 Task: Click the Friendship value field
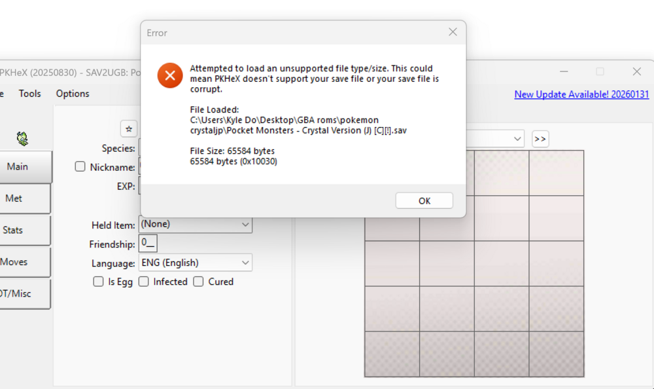point(148,244)
